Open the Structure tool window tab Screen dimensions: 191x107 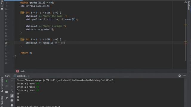(2, 84)
